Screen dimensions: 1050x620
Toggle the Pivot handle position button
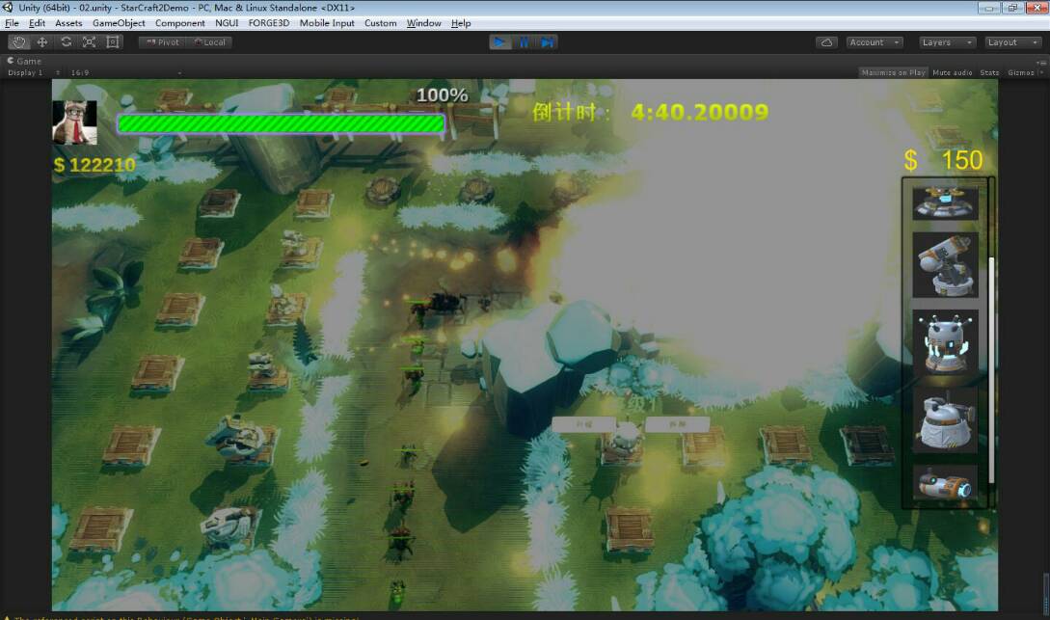click(x=162, y=42)
